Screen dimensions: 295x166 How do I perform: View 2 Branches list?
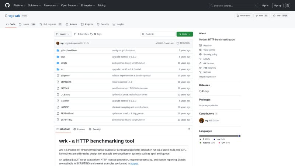click(81, 34)
